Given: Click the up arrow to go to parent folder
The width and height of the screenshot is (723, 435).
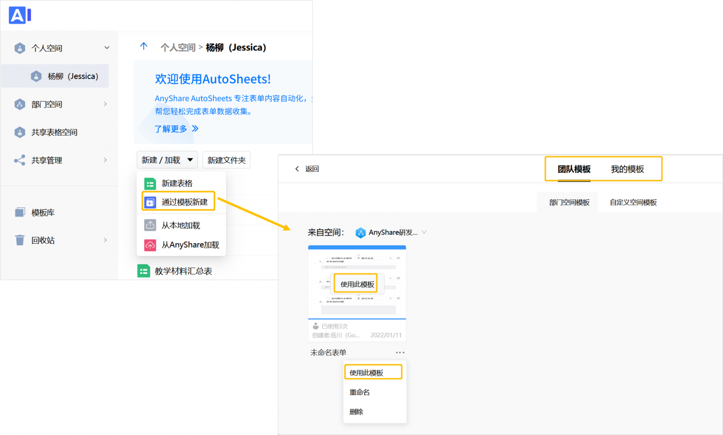Looking at the screenshot, I should pyautogui.click(x=144, y=46).
